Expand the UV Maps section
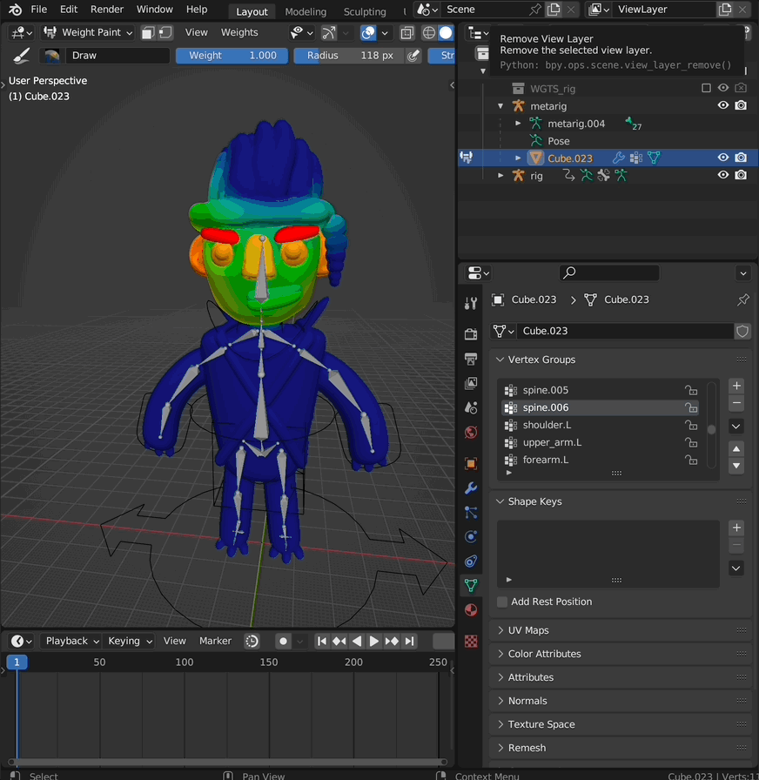Screen dimensions: 759x780 (x=527, y=630)
